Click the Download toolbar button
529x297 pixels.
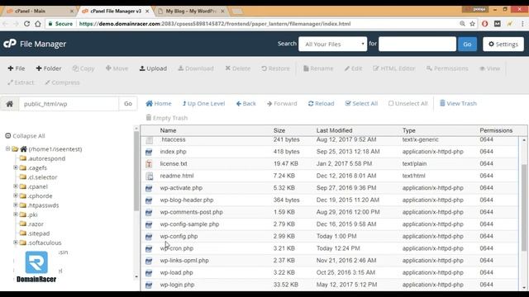tap(196, 68)
